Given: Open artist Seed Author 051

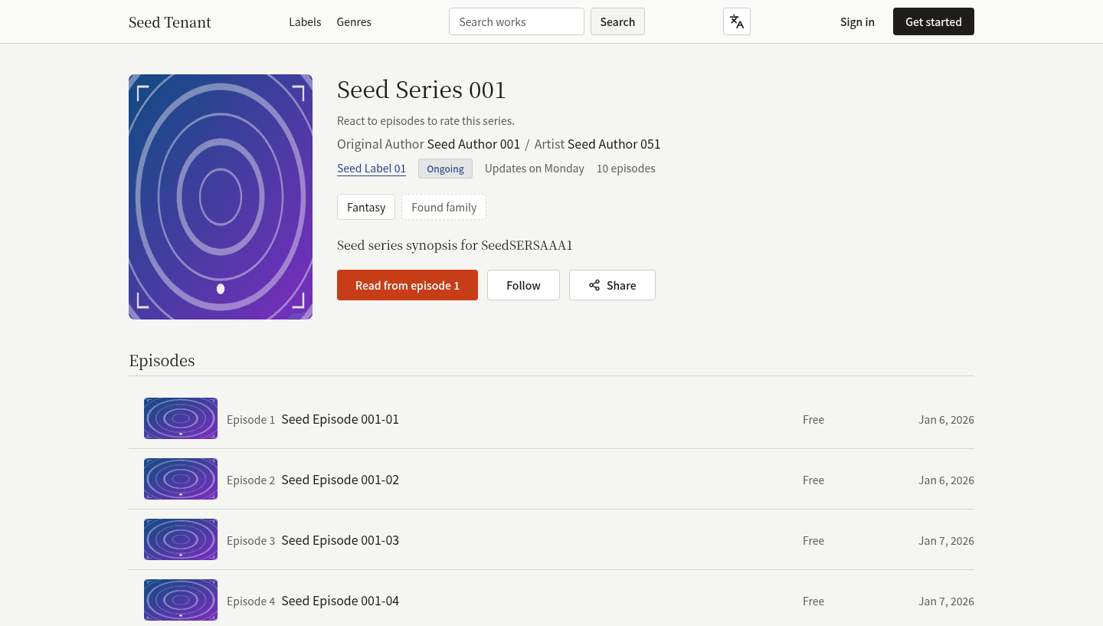Looking at the screenshot, I should [614, 144].
